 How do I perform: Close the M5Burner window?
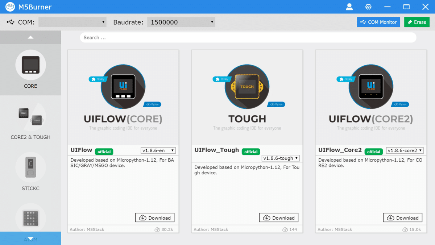[426, 7]
